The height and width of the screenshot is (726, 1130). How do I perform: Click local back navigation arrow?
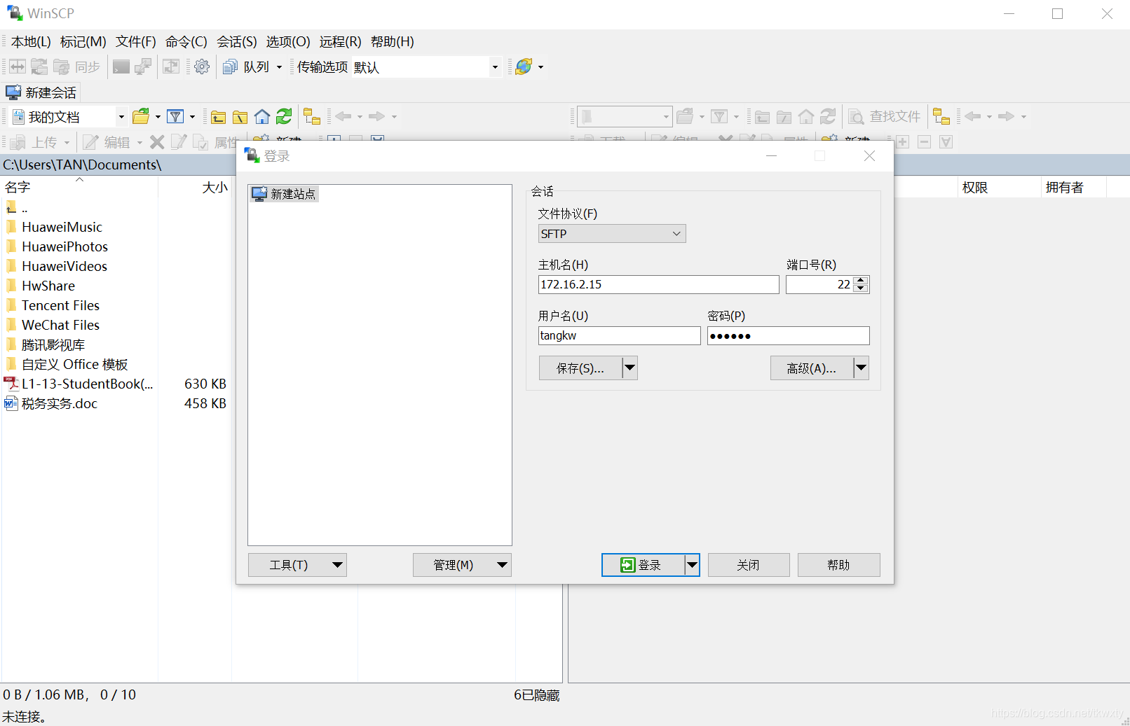343,116
